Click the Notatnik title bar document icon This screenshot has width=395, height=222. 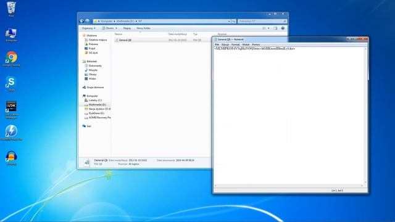pyautogui.click(x=215, y=39)
